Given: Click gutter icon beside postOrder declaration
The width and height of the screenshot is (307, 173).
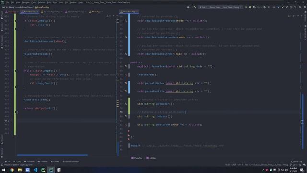Looking at the screenshot, I should pyautogui.click(x=126, y=125).
